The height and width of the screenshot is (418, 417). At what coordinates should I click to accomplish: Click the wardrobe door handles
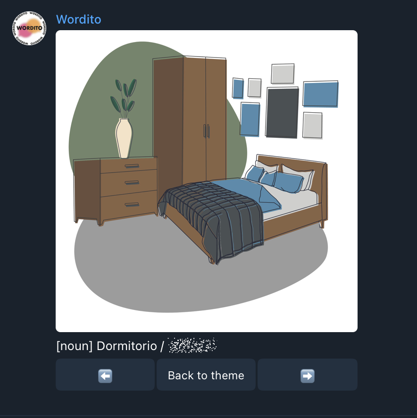(206, 131)
